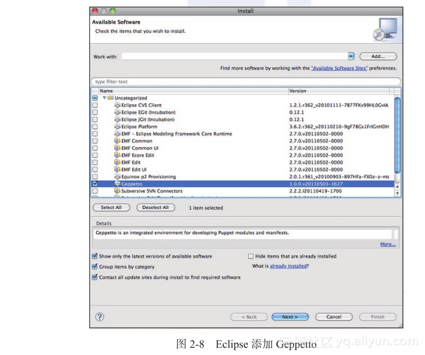
Task: Click the EMF Edit UI feature icon
Action: (x=117, y=169)
